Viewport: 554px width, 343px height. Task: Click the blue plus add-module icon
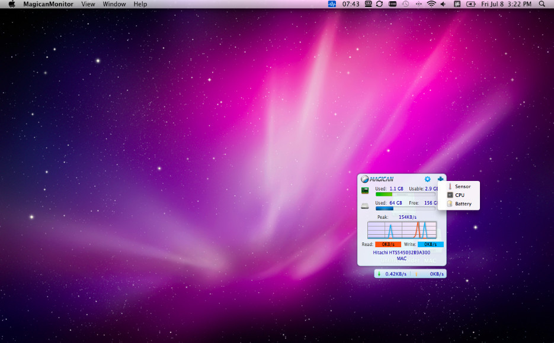440,179
